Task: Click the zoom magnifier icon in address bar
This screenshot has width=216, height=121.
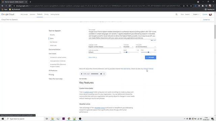Action: pyautogui.click(x=187, y=6)
